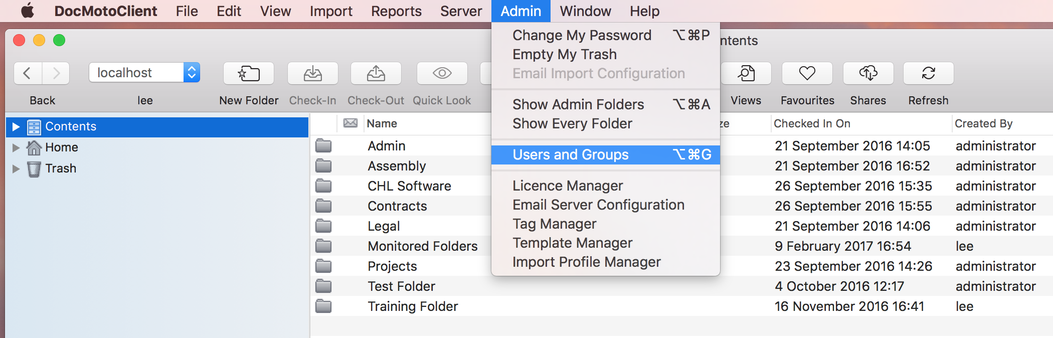Click folder icon beside CHL Software
1053x338 pixels.
(x=323, y=186)
